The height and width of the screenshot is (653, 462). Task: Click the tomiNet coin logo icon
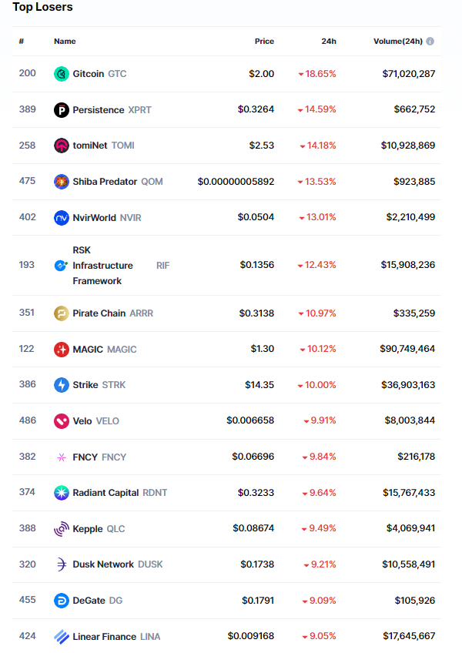coord(62,146)
